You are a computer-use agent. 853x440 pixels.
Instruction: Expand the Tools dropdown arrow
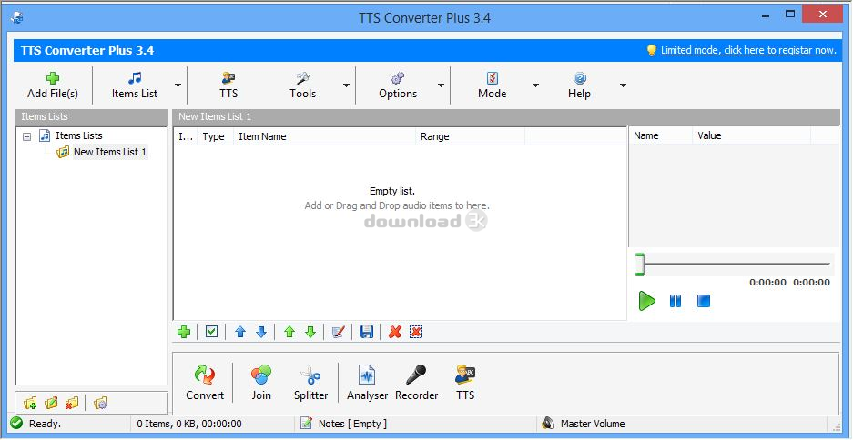[x=346, y=85]
